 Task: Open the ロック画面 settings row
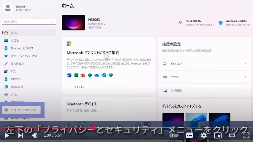tap(204, 90)
